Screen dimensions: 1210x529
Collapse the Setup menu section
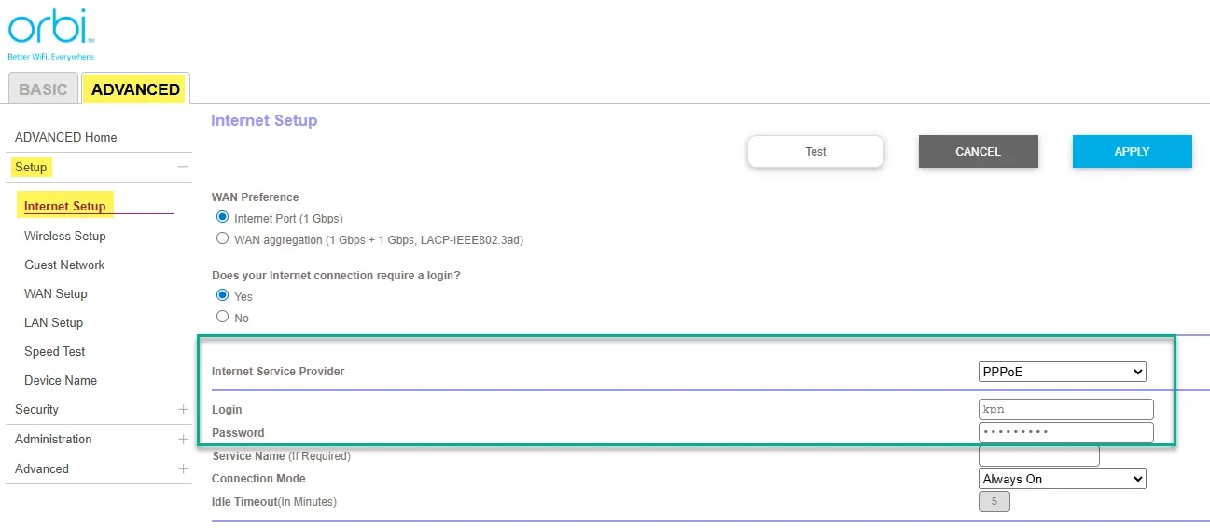183,167
